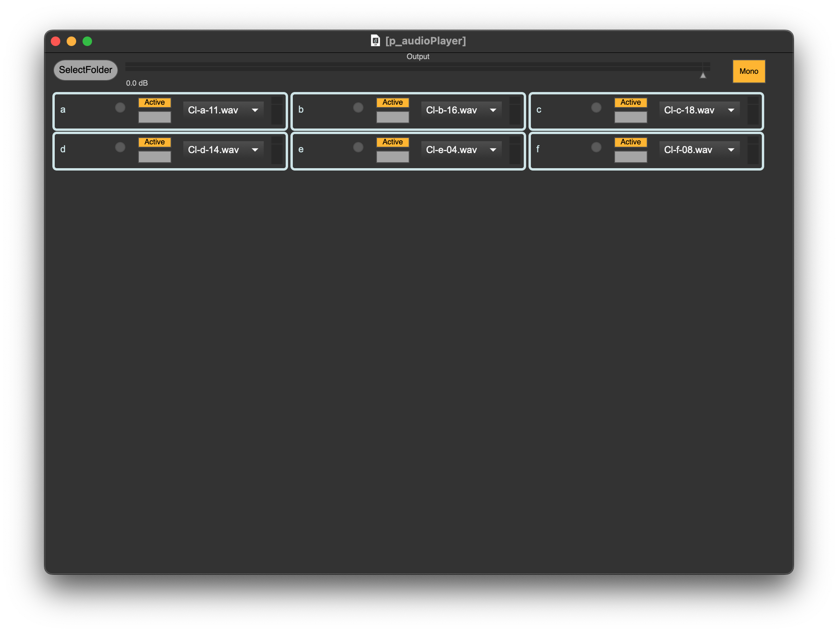
Task: Open the Cl-b-16.wav file dropdown
Action: [x=461, y=110]
